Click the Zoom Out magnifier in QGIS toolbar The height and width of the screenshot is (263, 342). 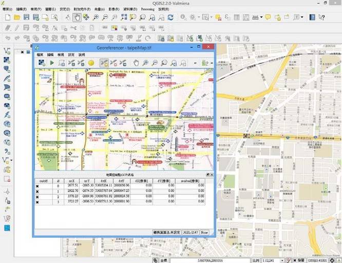pos(105,17)
